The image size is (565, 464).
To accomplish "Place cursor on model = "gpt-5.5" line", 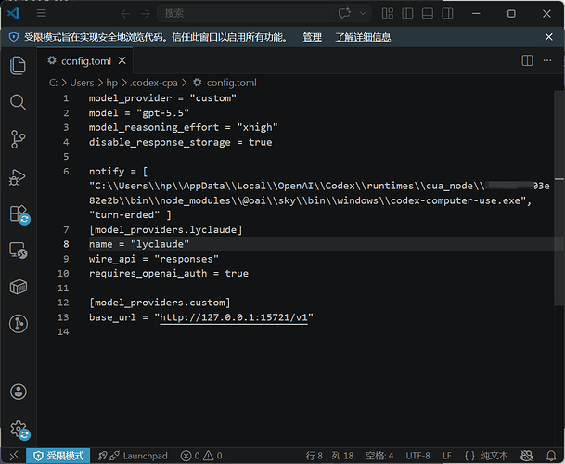I will click(139, 113).
